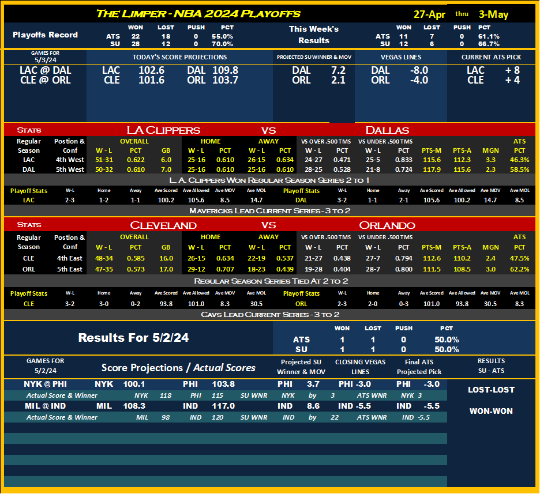540x494 pixels.
Task: Click the 'Results For 5/2/24' heading
Action: (133, 338)
